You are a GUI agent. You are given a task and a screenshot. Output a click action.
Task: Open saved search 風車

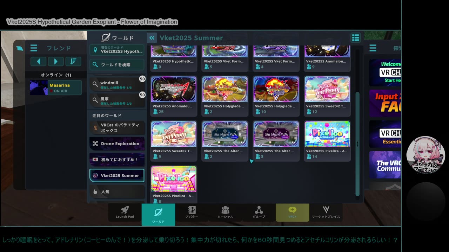(x=117, y=101)
